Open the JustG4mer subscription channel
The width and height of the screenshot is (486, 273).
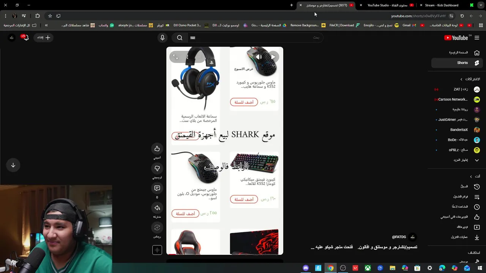(457, 119)
